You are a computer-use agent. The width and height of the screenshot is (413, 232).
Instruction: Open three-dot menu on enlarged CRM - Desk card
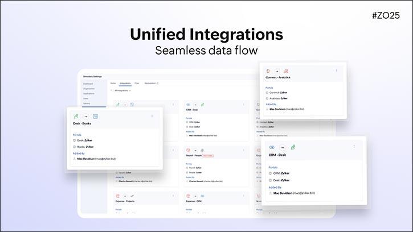[353, 147]
